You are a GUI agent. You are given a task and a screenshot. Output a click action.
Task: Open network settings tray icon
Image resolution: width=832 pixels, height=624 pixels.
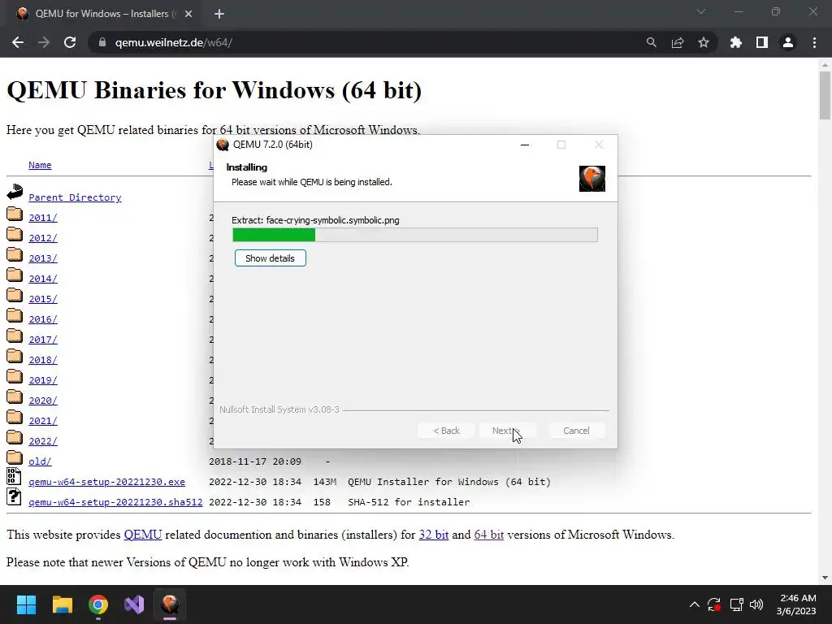[736, 604]
